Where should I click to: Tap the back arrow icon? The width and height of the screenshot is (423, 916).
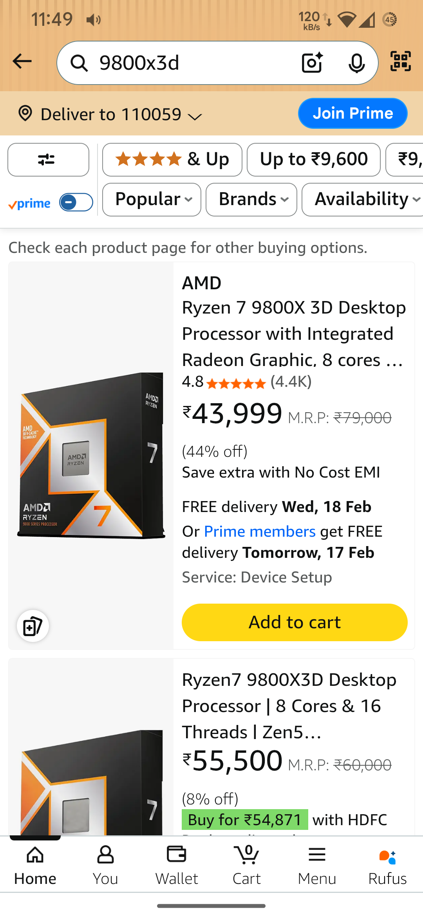(22, 61)
